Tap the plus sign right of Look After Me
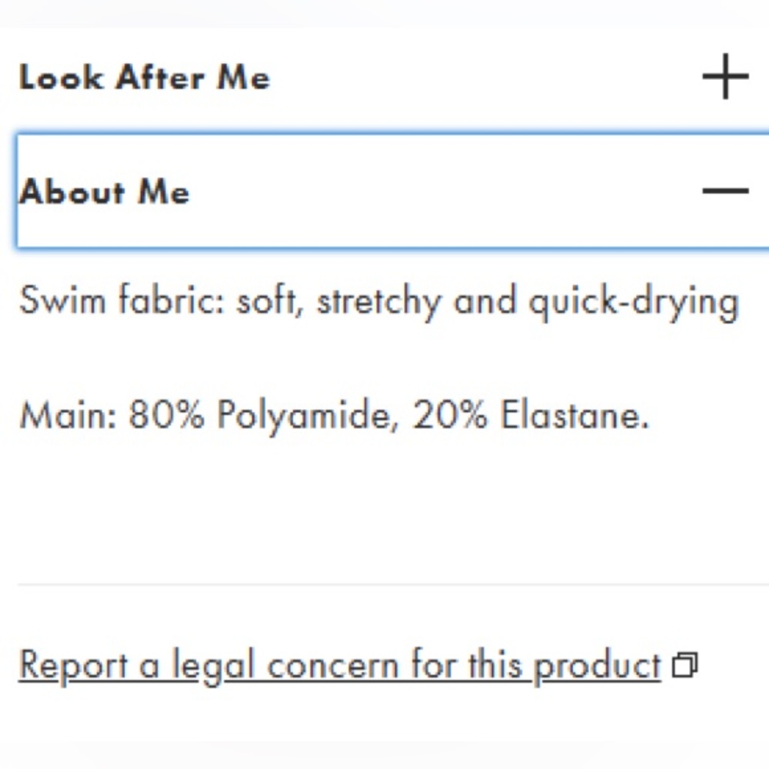 pyautogui.click(x=725, y=76)
